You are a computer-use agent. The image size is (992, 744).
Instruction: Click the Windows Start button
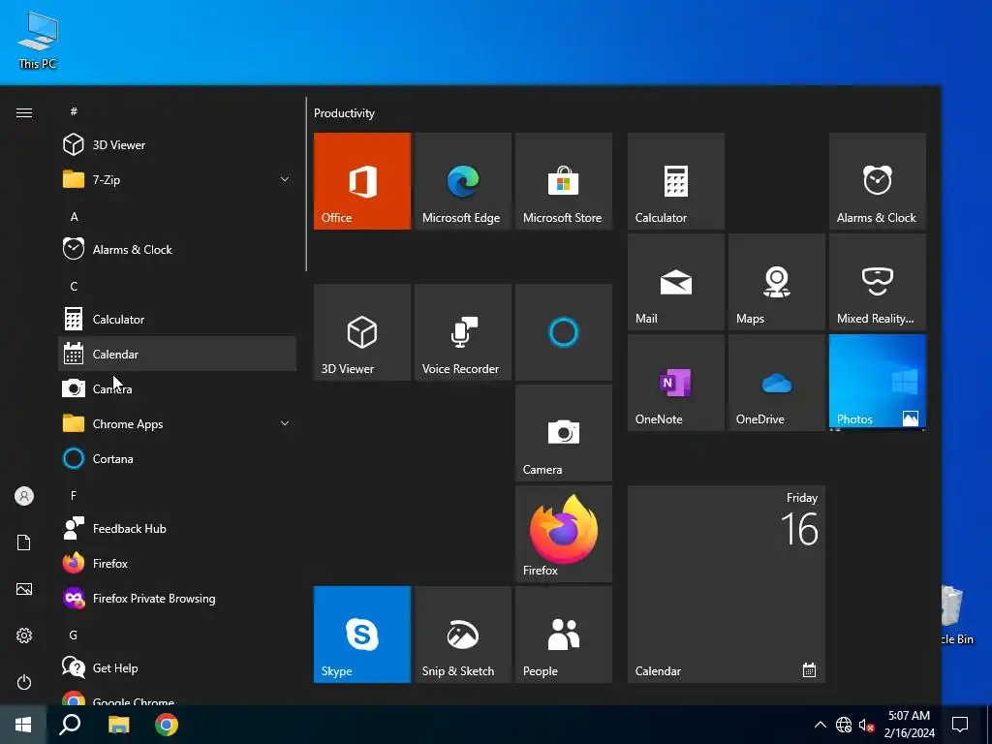pos(23,725)
